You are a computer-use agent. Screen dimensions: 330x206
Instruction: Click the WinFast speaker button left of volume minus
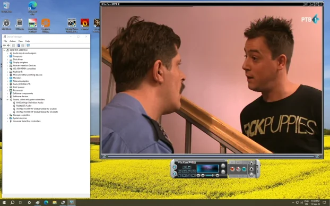(x=198, y=175)
